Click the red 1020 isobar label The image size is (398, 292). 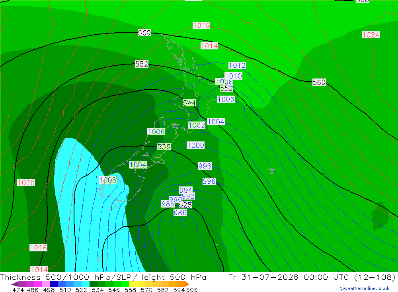tap(26, 182)
